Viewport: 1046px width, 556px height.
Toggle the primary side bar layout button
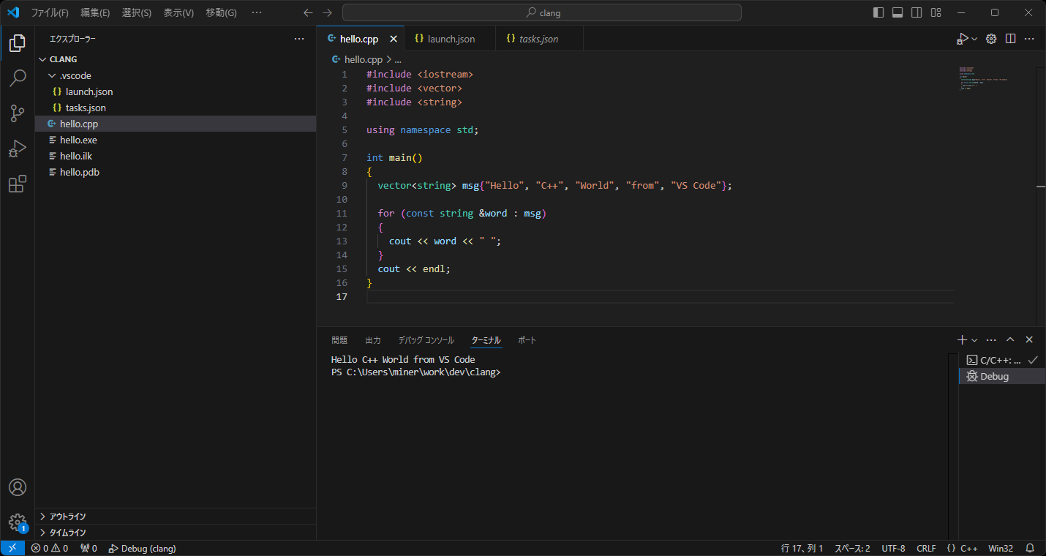pos(878,12)
